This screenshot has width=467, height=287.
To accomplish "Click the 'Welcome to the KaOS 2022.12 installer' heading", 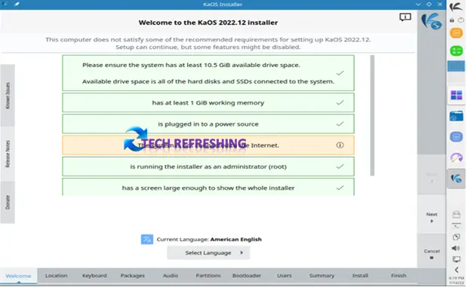I will click(208, 23).
